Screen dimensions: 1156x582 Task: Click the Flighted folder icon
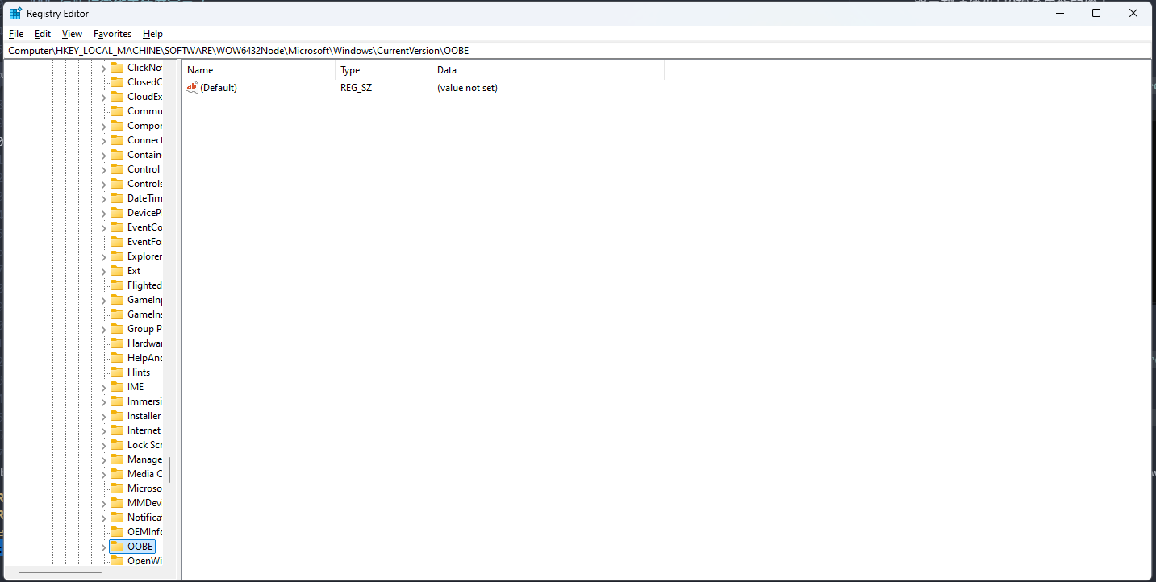(116, 285)
